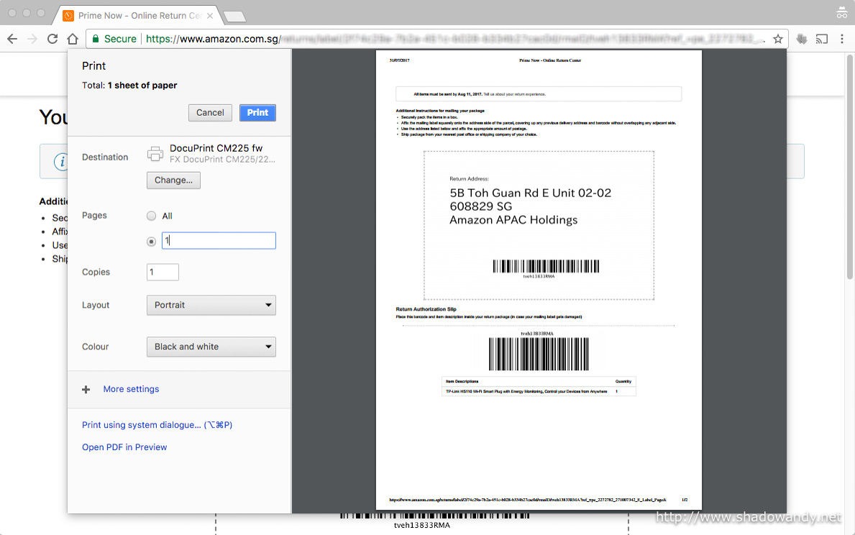The height and width of the screenshot is (535, 855).
Task: Click into the Copies number field
Action: coord(163,272)
